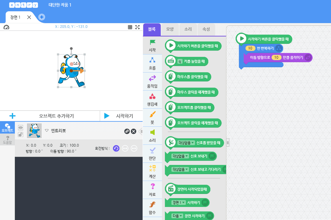
Task: Select the 장면이 시작되었을때 block
Action: (x=188, y=189)
